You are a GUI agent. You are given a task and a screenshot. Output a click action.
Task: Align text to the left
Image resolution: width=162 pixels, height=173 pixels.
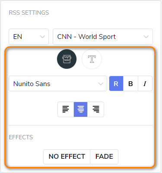click(x=66, y=109)
